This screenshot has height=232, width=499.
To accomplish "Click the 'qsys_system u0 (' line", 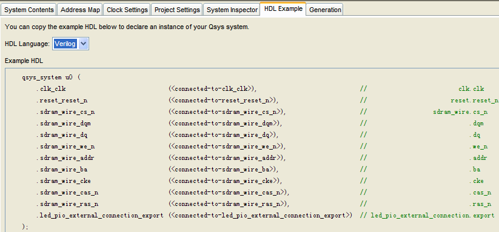I will click(52, 77).
